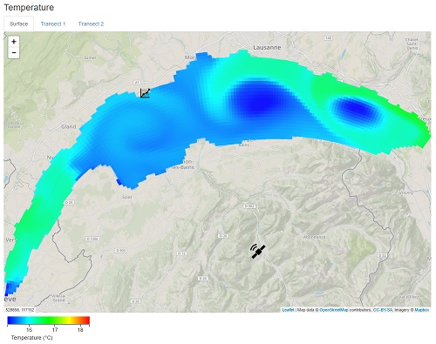This screenshot has height=344, width=436.
Task: Open the Transect 1 tab
Action: pyautogui.click(x=53, y=24)
